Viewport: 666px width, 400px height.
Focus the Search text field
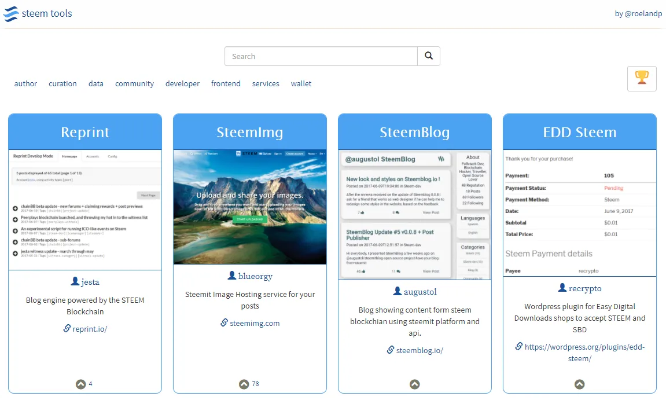pyautogui.click(x=321, y=56)
